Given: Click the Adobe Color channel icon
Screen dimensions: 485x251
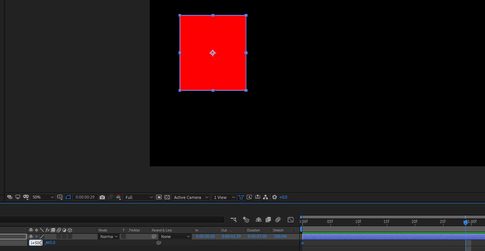Looking at the screenshot, I should pos(118,197).
